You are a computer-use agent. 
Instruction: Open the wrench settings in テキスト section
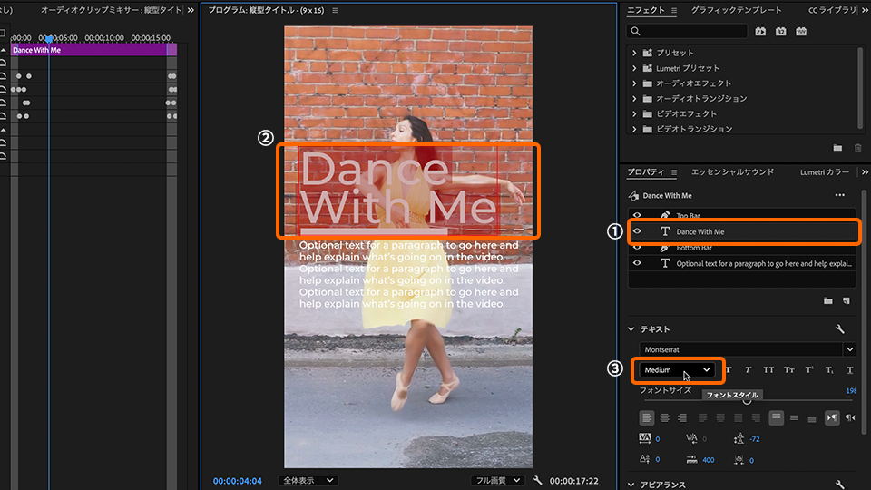click(840, 329)
